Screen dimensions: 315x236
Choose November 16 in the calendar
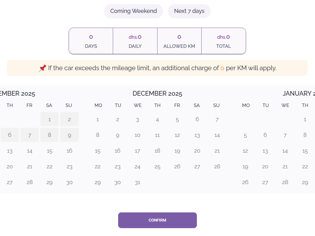pos(69,151)
